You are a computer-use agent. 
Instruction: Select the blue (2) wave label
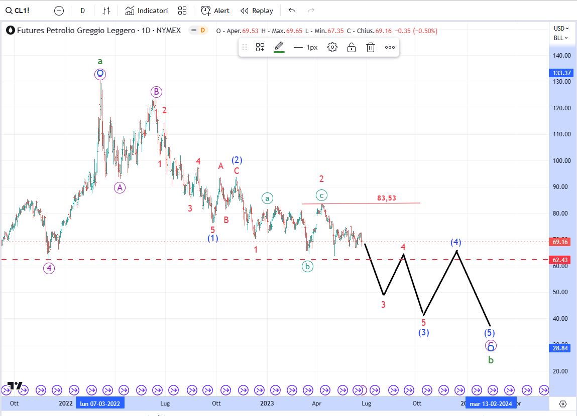(237, 160)
